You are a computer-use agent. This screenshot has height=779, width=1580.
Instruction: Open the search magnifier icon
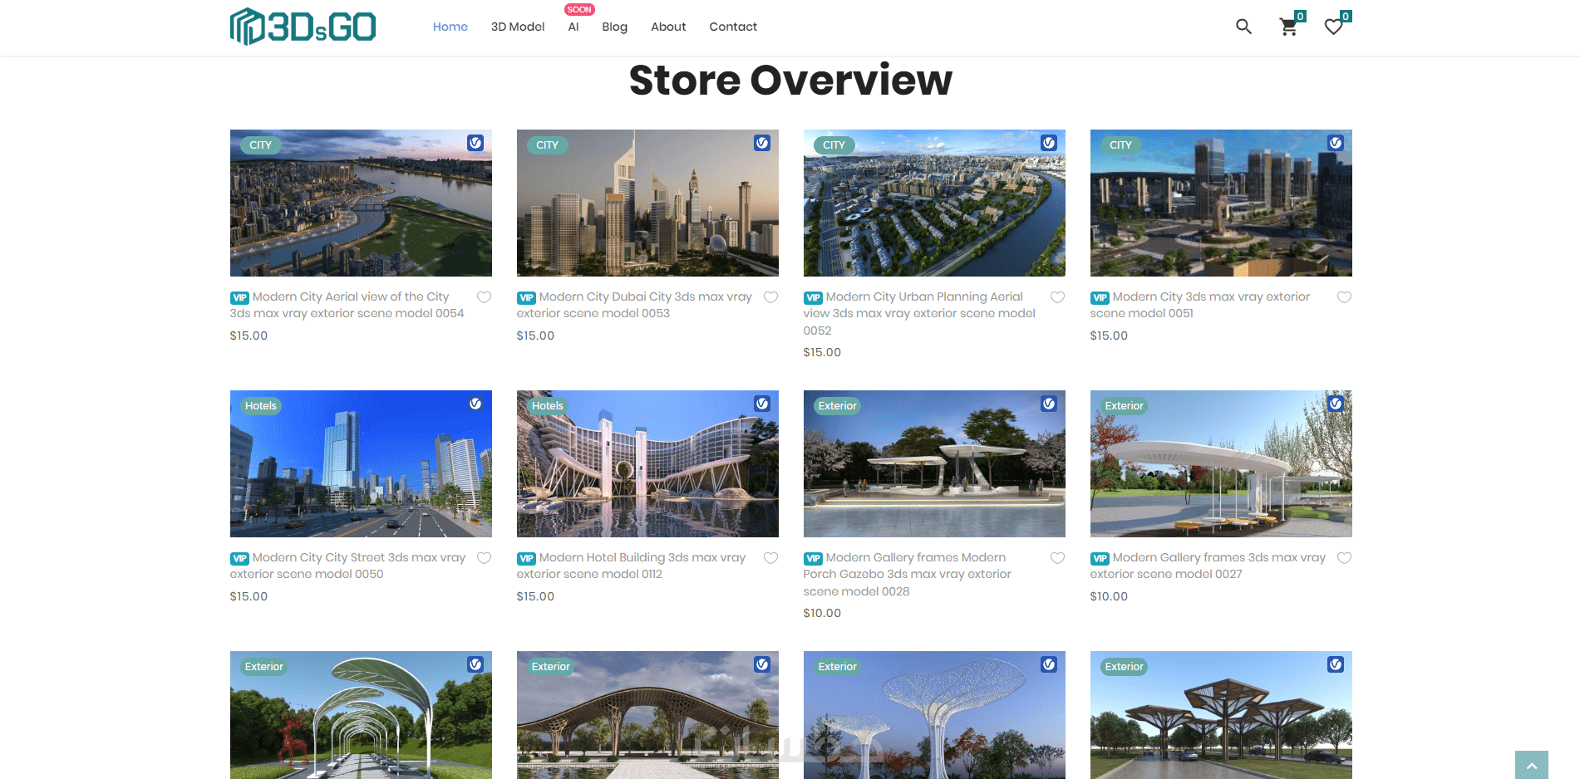[x=1243, y=27]
